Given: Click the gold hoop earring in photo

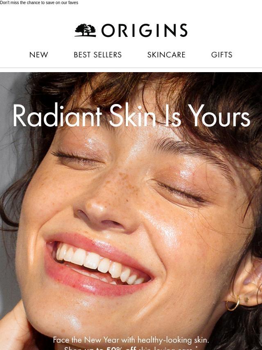Looking at the screenshot, I should click(233, 303).
